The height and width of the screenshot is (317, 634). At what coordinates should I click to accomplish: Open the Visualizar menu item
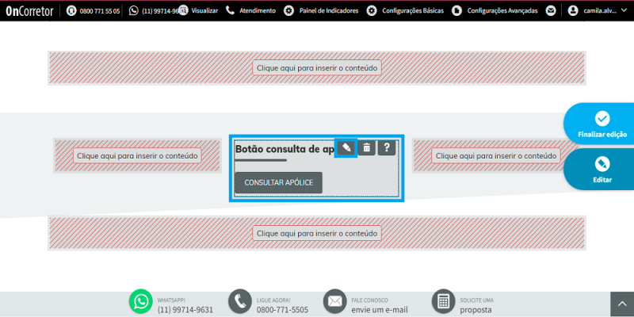[x=204, y=11]
